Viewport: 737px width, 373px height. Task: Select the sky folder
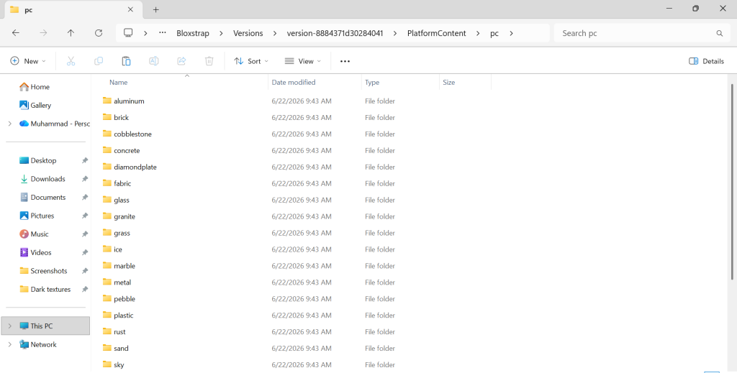(x=113, y=364)
